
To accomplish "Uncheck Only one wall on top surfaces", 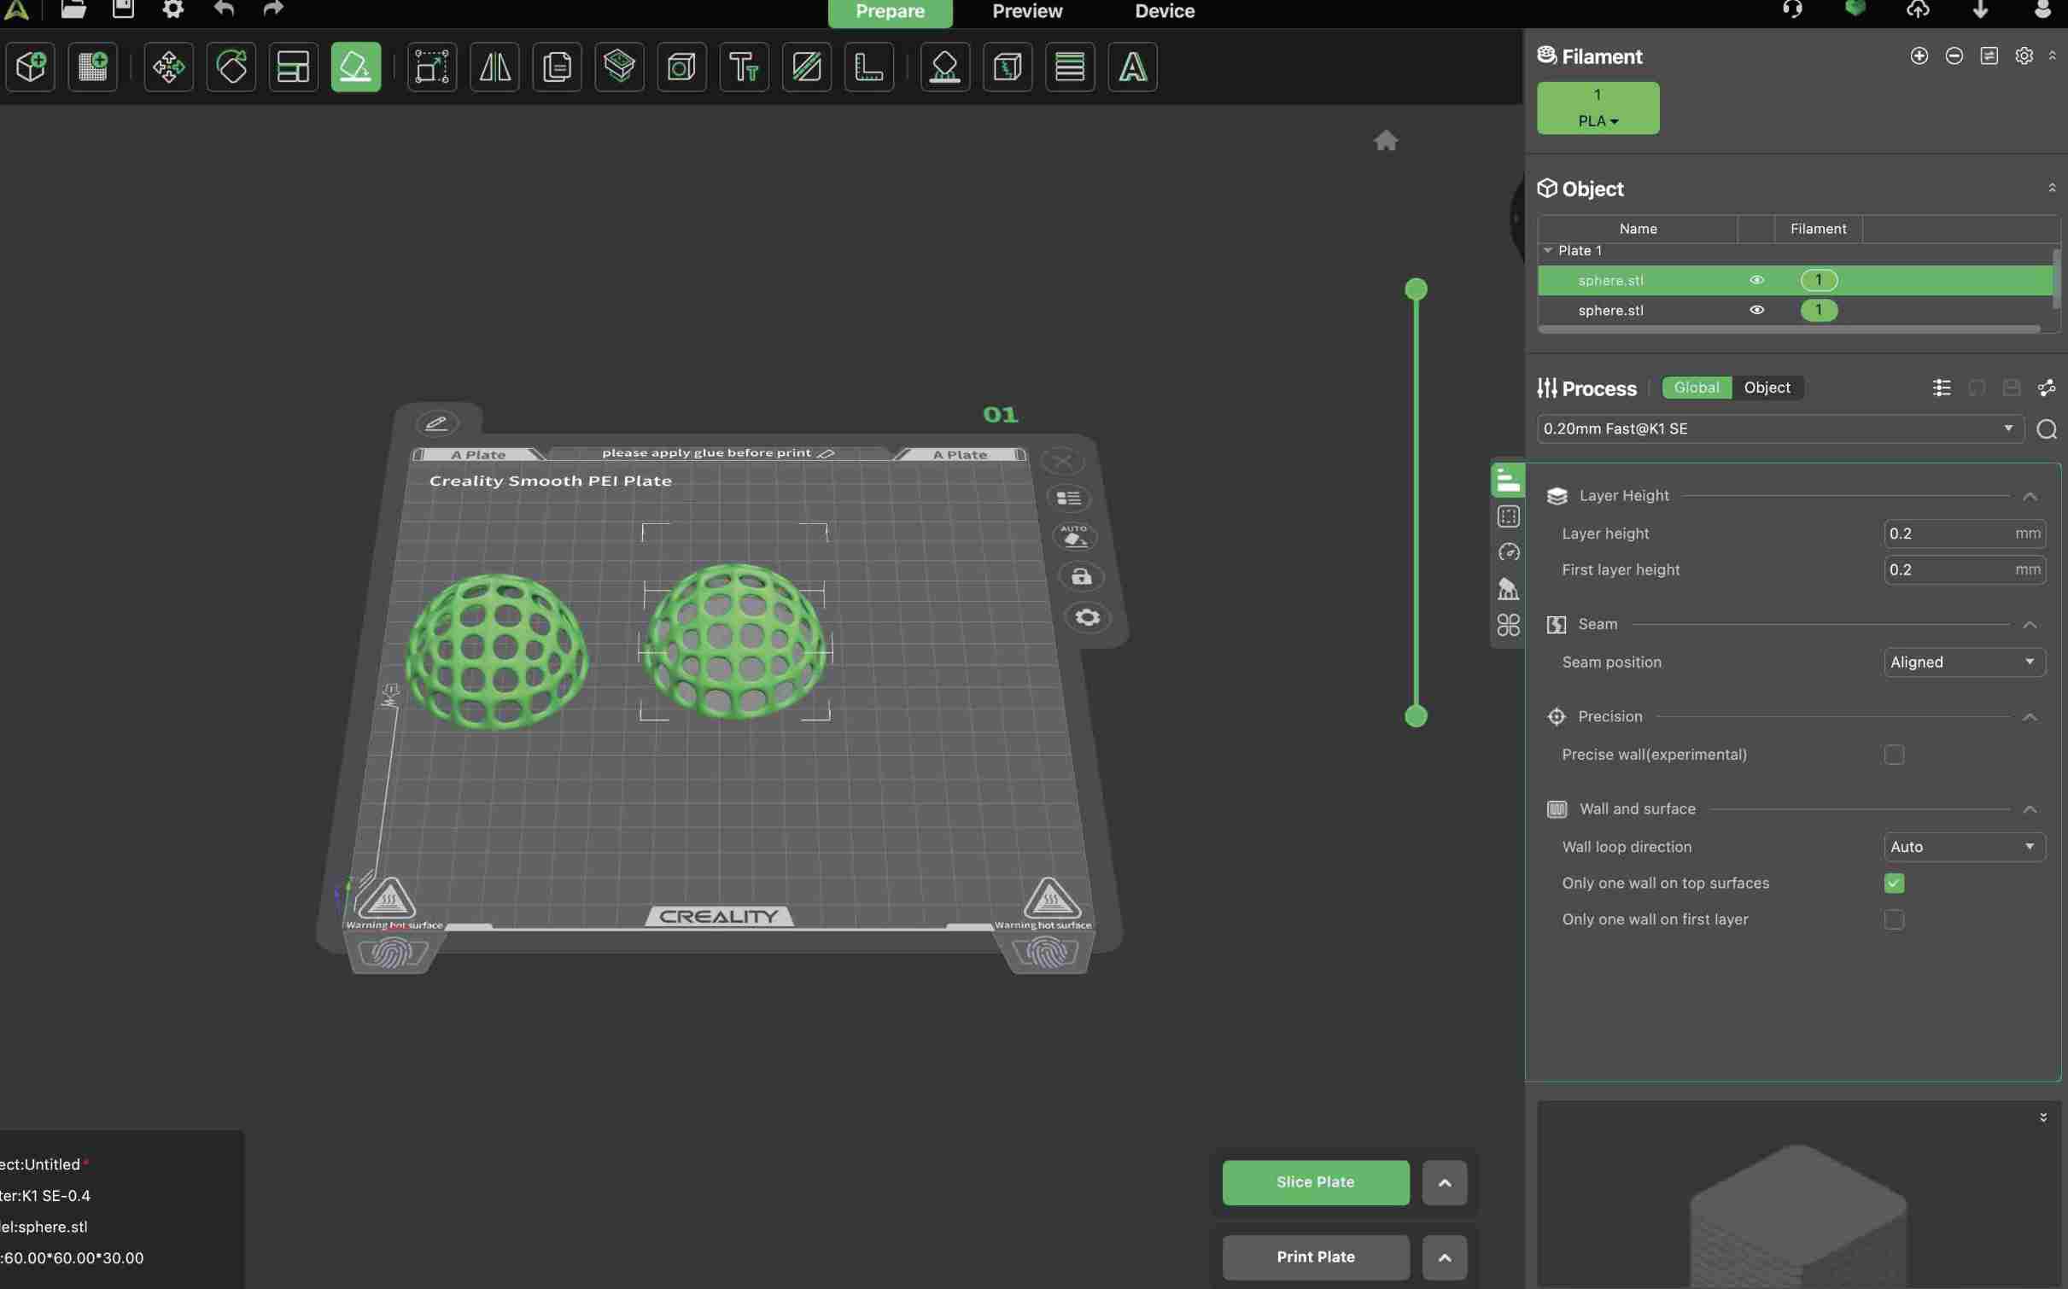I will coord(1894,884).
